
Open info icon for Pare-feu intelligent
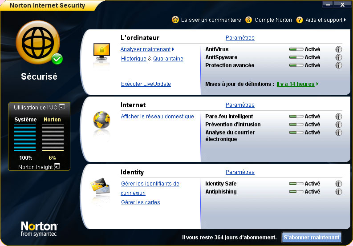pyautogui.click(x=338, y=117)
